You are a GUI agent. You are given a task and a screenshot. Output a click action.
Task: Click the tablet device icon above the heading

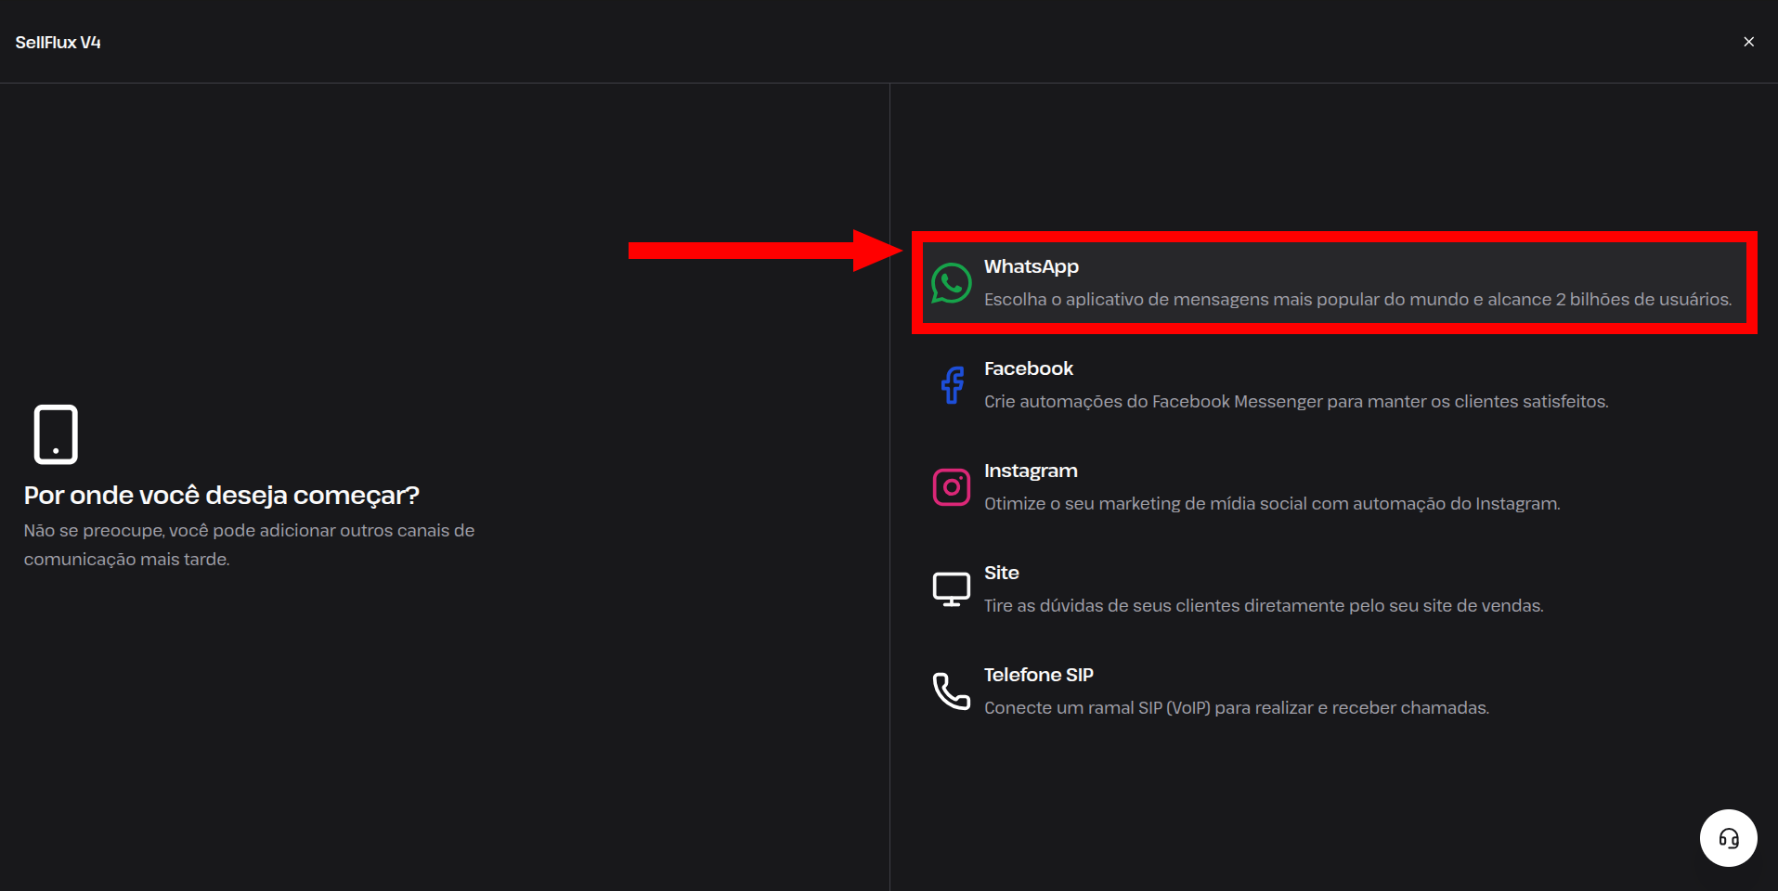tap(56, 434)
